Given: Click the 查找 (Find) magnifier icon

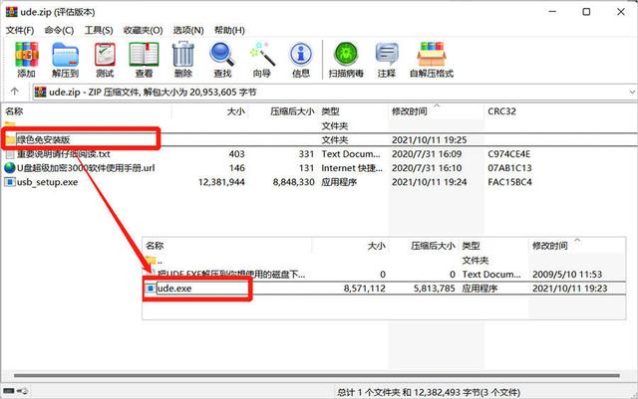Looking at the screenshot, I should (222, 60).
